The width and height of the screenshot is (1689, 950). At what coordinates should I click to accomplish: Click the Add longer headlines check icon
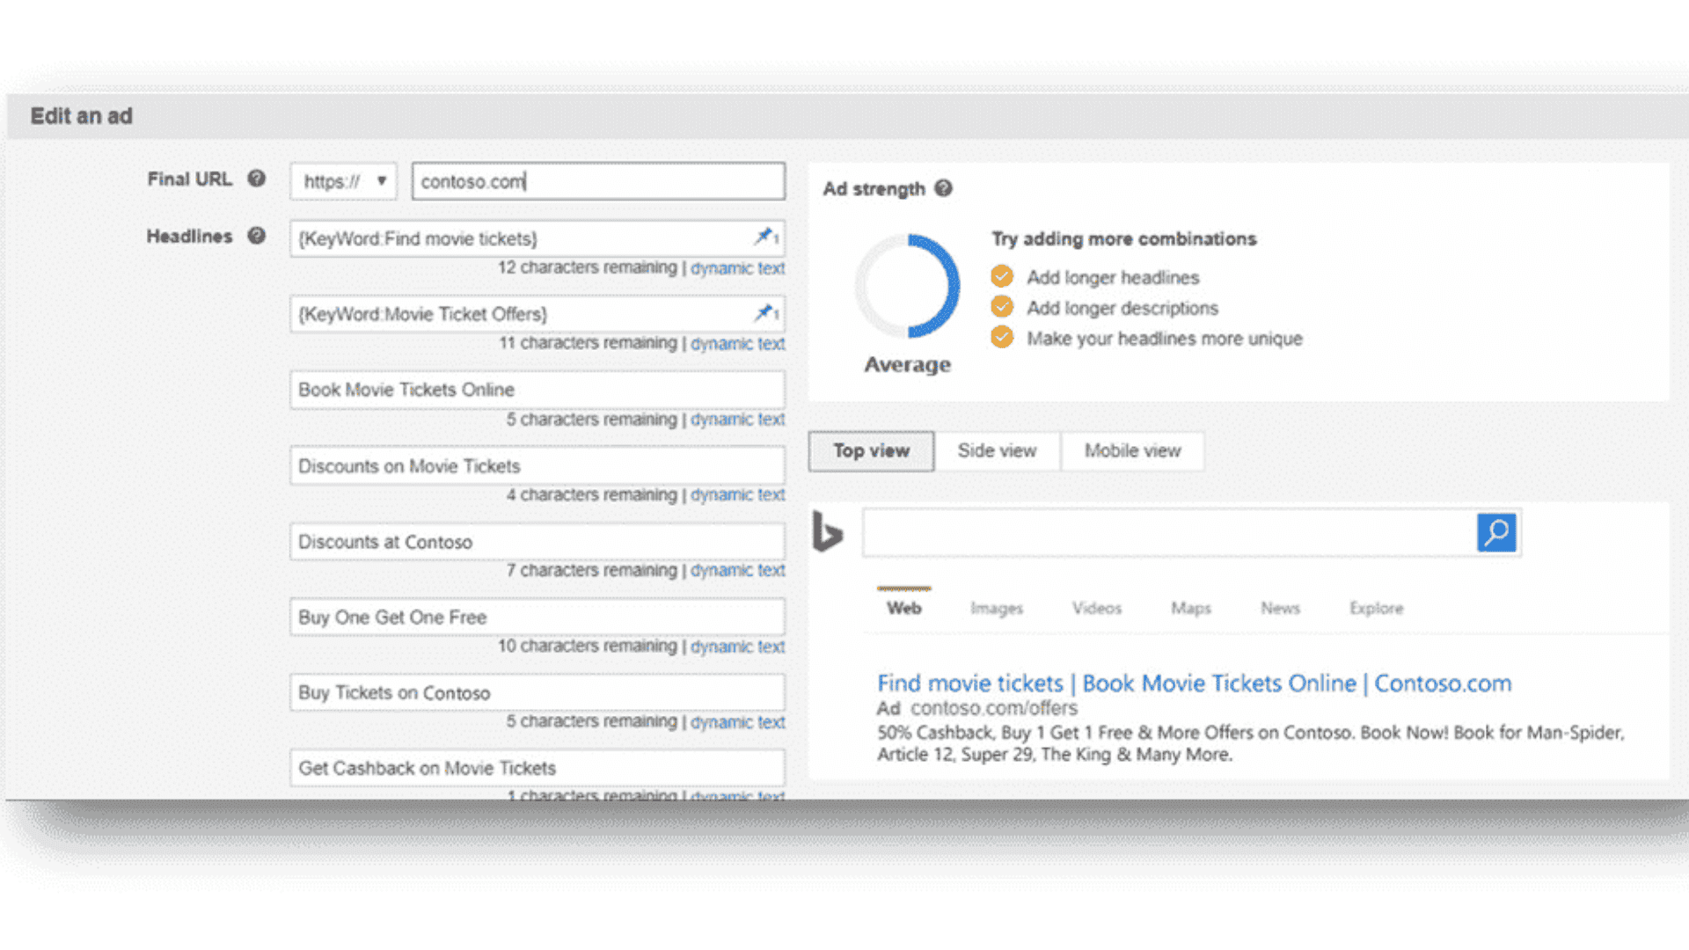click(x=1002, y=276)
